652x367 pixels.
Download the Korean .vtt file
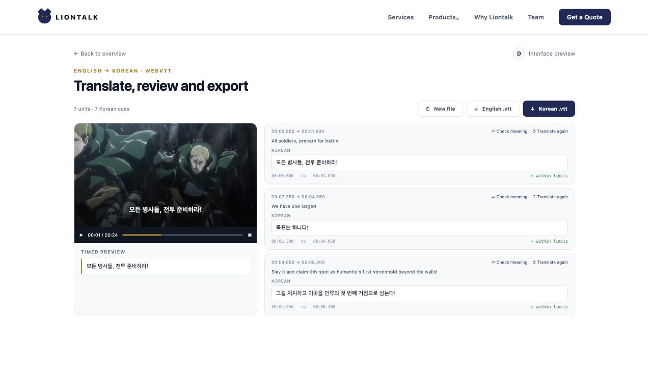[549, 109]
